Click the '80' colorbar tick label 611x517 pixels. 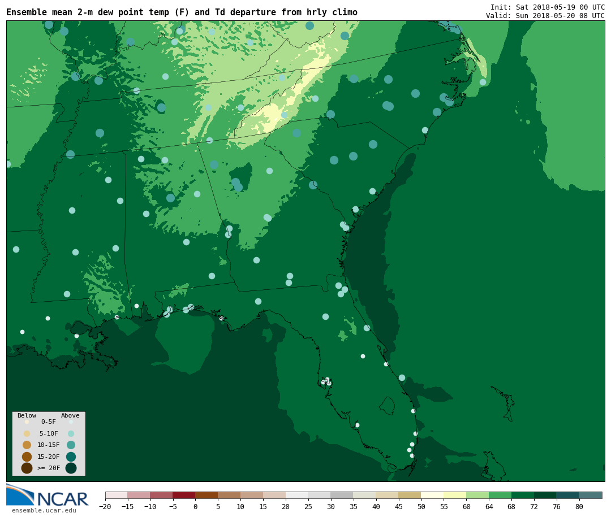(579, 506)
